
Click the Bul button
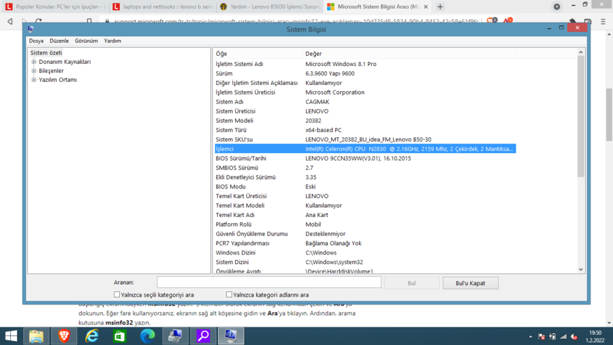click(411, 283)
